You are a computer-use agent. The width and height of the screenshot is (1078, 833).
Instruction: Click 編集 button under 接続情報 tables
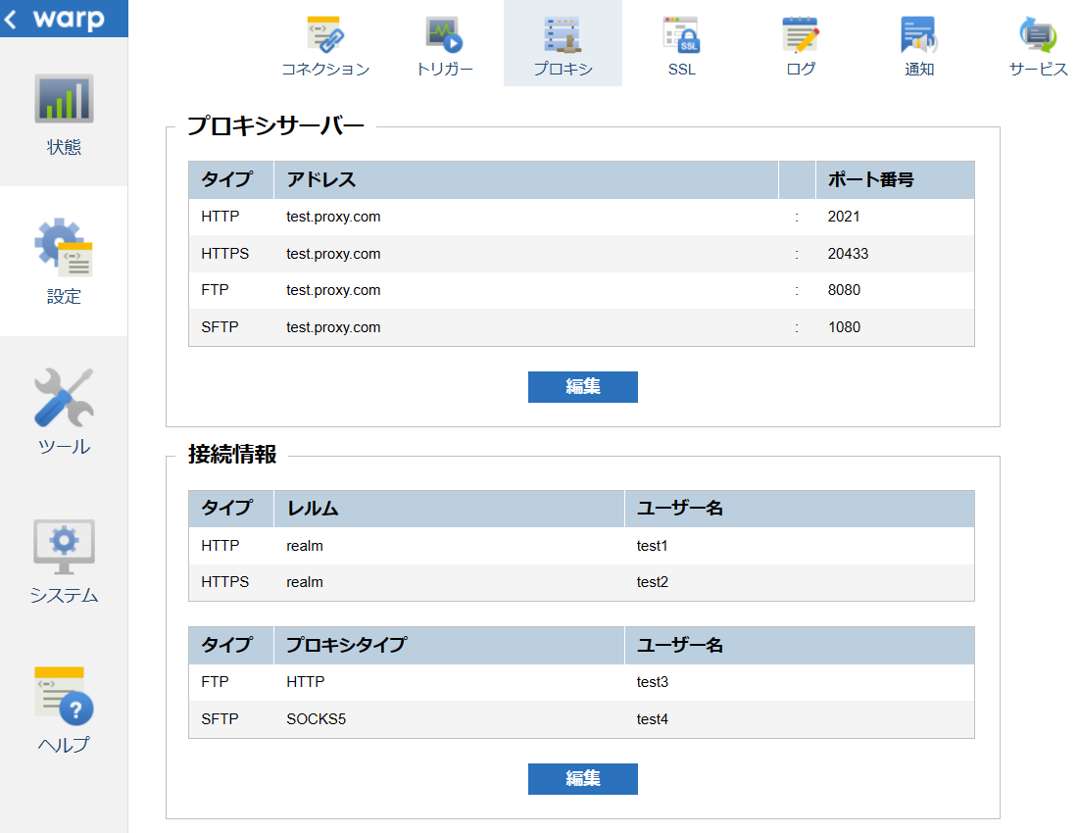tap(583, 779)
